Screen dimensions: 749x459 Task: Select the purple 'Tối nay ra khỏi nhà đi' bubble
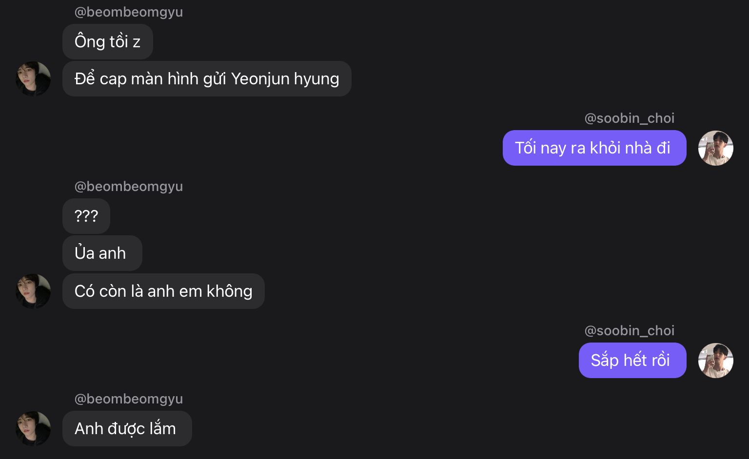(594, 148)
